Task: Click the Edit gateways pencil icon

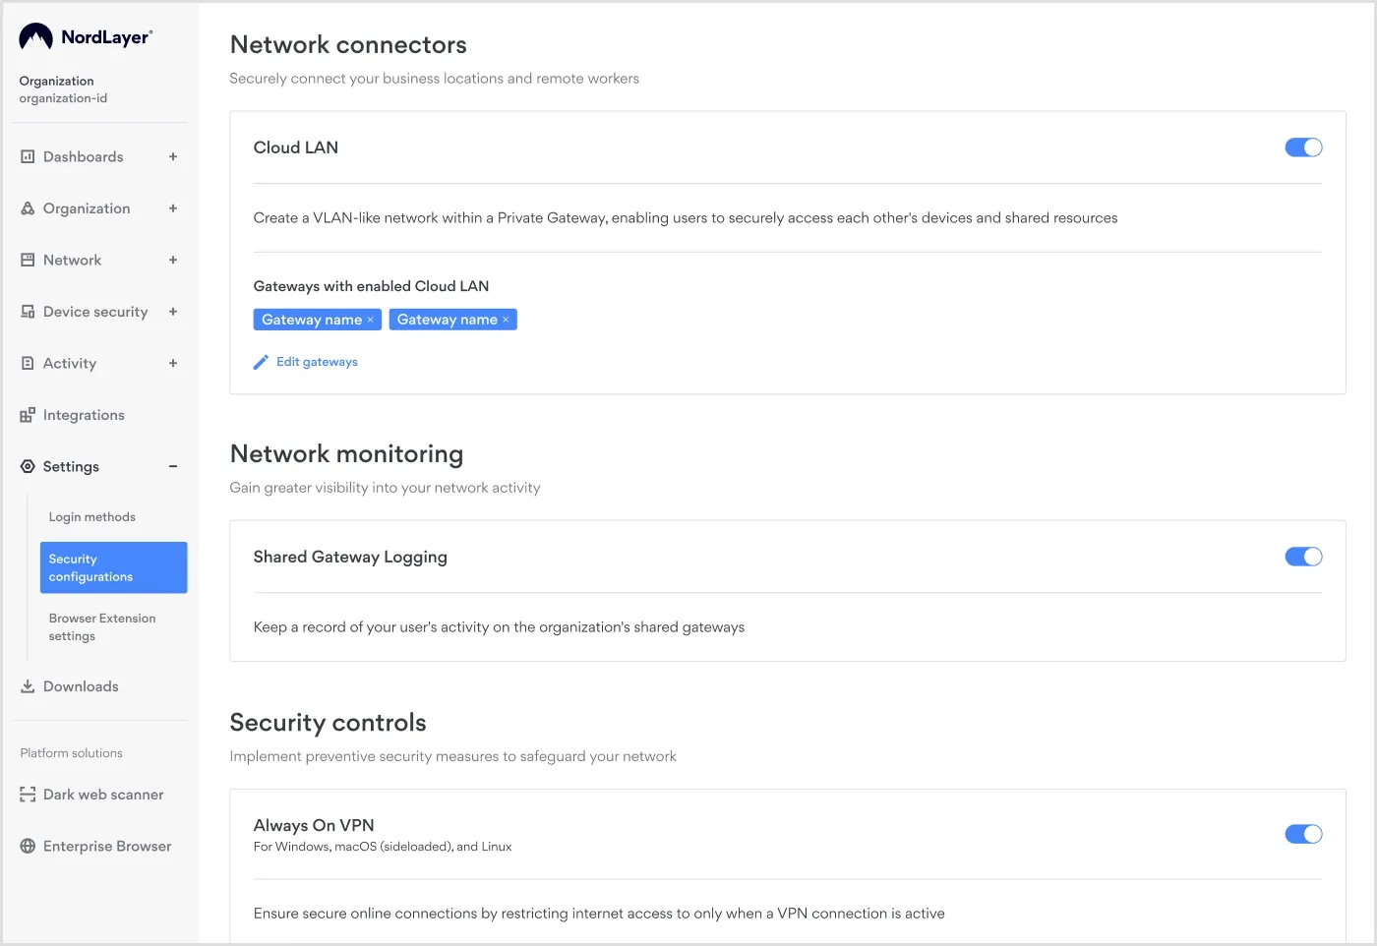Action: pyautogui.click(x=261, y=361)
